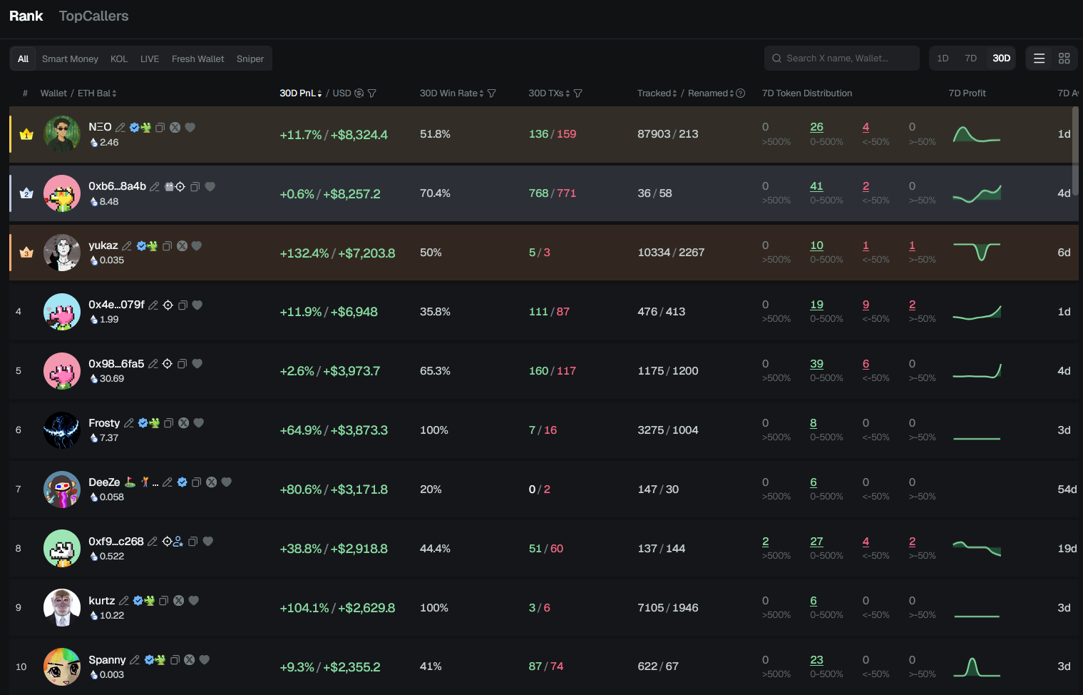Open NΞO's X (Twitter) profile icon
This screenshot has height=695, width=1083.
[175, 128]
